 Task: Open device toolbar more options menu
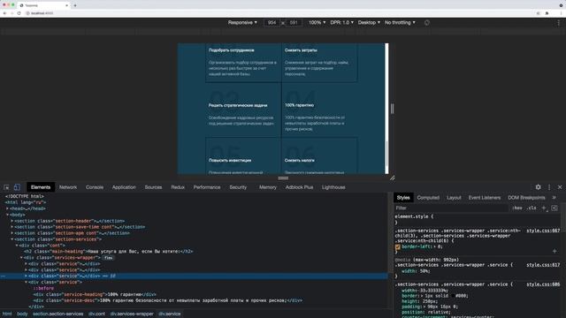[558, 22]
